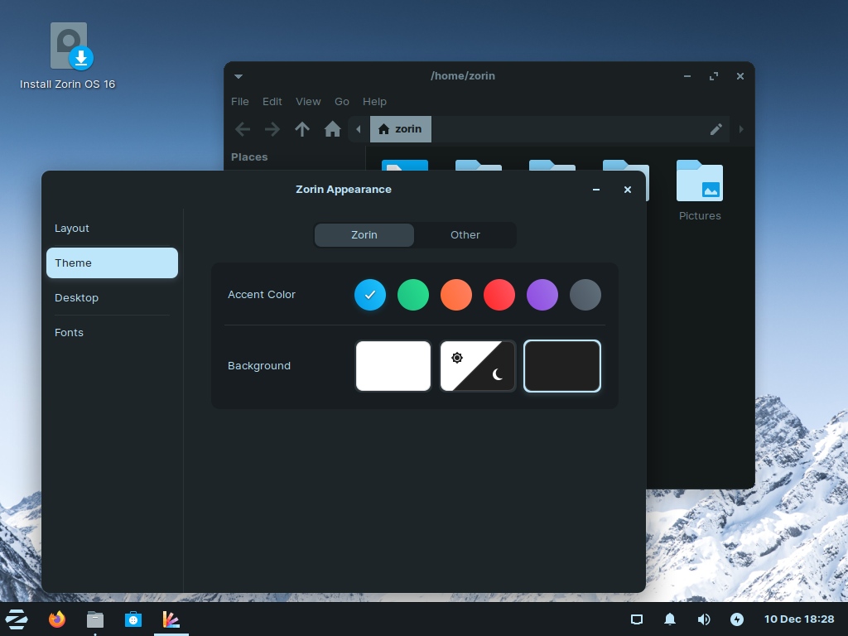
Task: Close the /home/zorin file window
Action: [740, 76]
